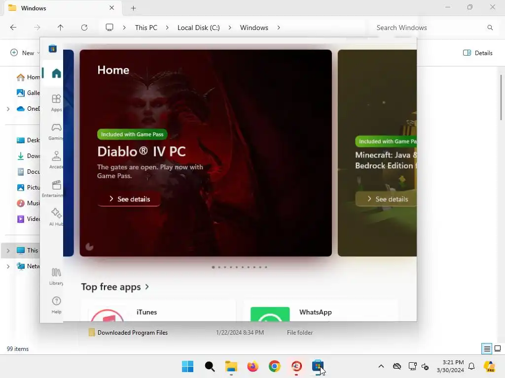This screenshot has width=505, height=378.
Task: Launch Firefox from taskbar
Action: tap(253, 366)
